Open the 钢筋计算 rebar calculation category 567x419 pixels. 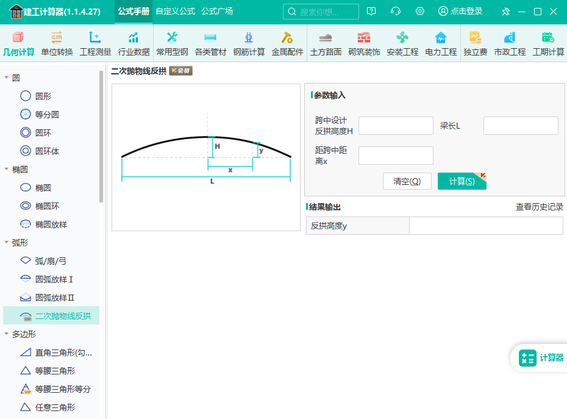click(x=249, y=43)
